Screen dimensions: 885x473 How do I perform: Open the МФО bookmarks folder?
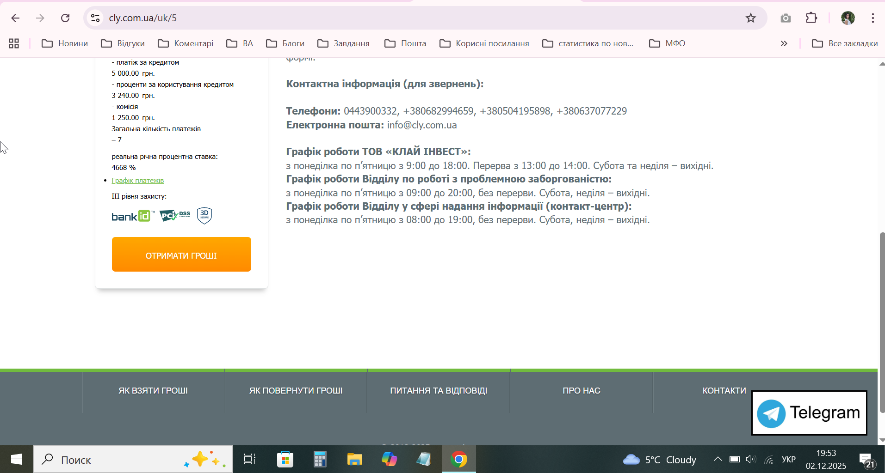(667, 43)
